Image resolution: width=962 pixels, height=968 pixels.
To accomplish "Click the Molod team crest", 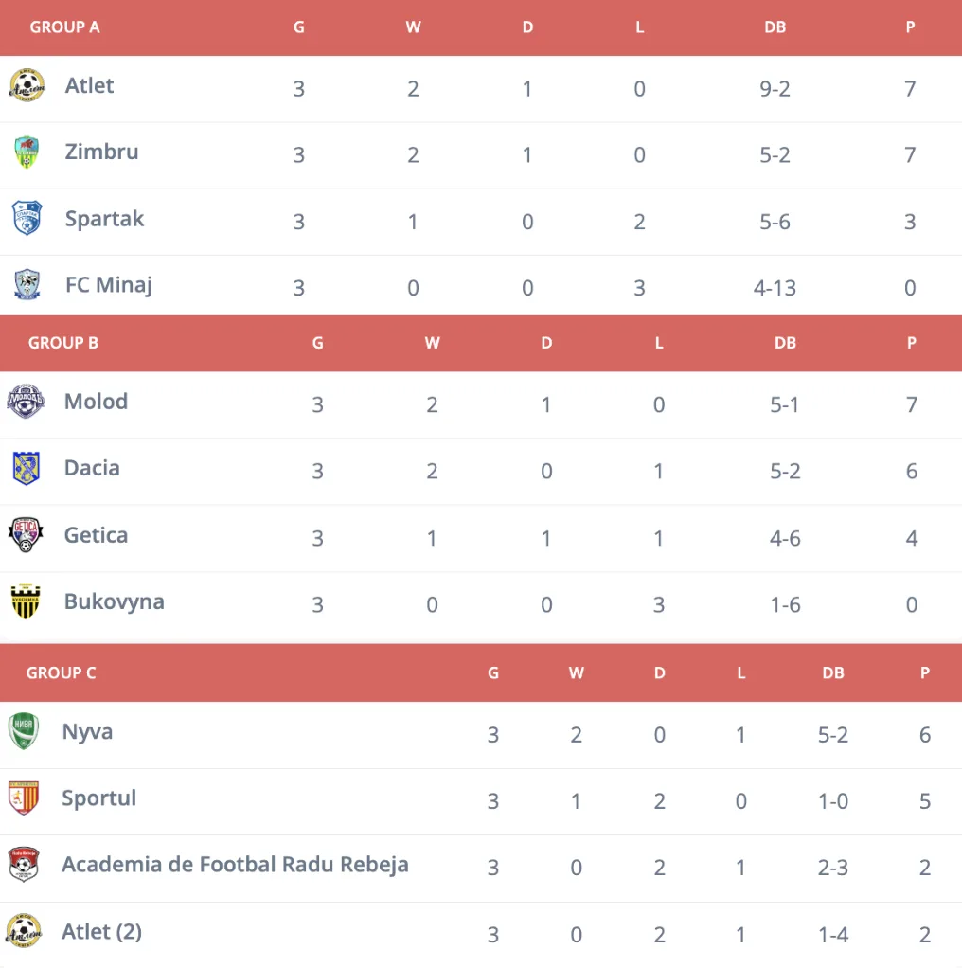I will coord(26,402).
